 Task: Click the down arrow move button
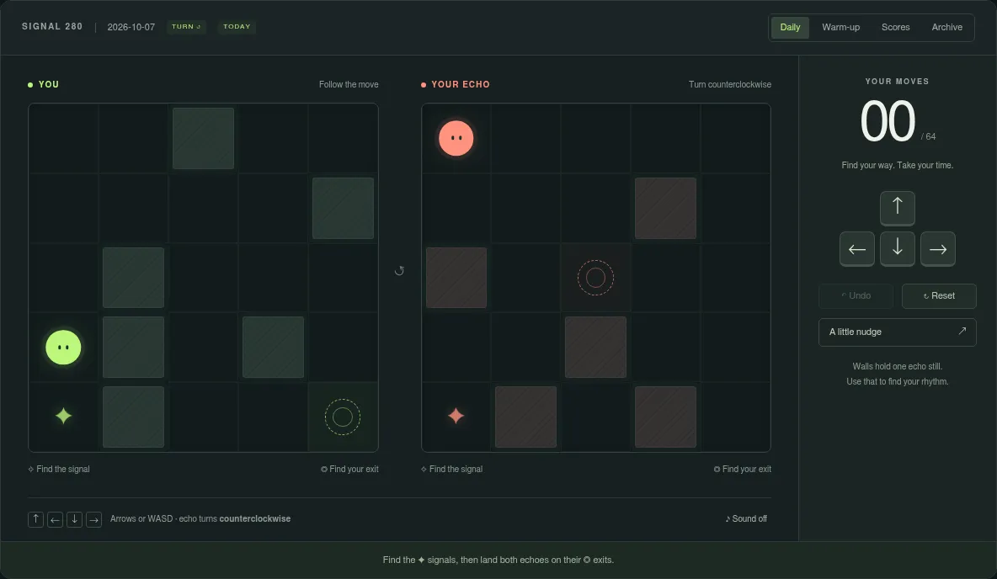897,248
